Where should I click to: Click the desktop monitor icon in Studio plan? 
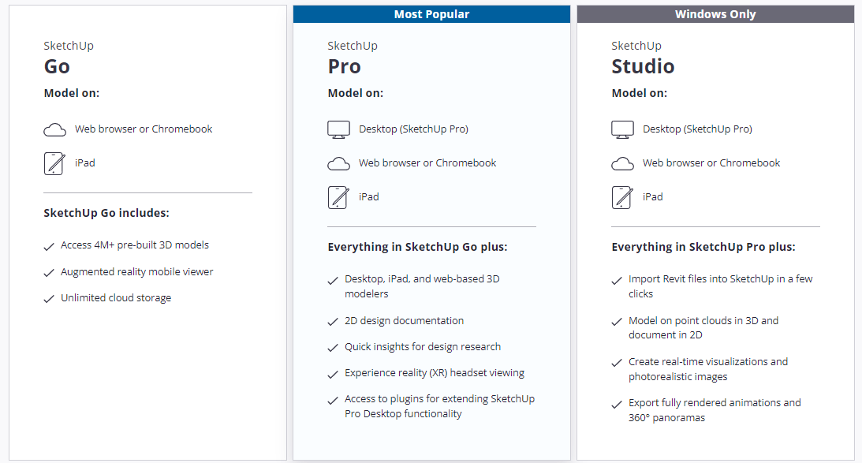[622, 130]
